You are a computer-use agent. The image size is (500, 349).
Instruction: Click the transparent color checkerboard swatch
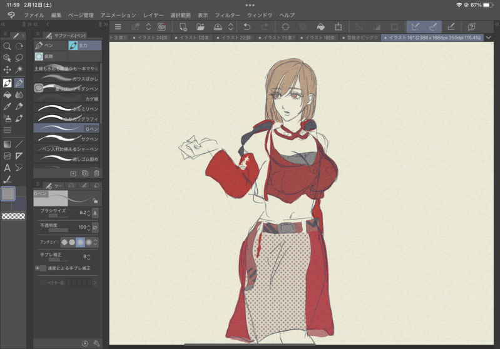click(x=13, y=216)
